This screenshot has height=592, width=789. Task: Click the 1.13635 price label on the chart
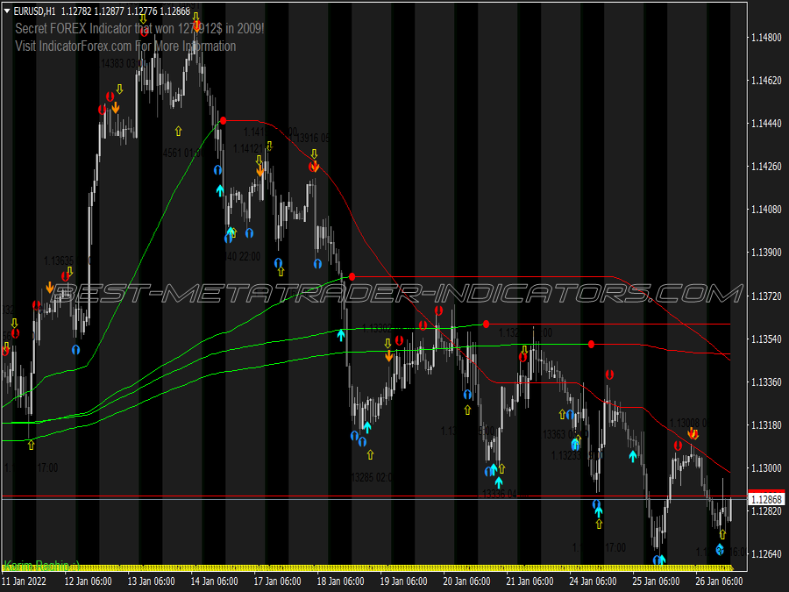pos(59,260)
